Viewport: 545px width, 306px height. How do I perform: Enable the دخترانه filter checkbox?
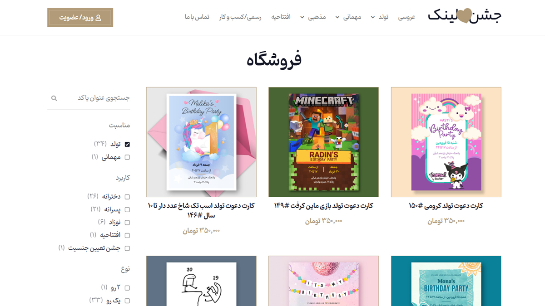(x=127, y=197)
